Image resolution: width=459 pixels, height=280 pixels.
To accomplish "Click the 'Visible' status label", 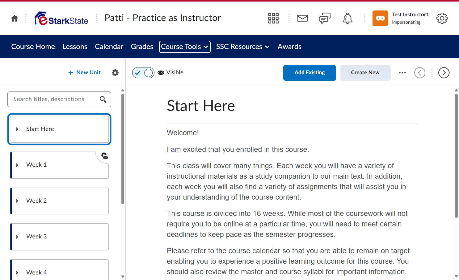I will pos(175,72).
